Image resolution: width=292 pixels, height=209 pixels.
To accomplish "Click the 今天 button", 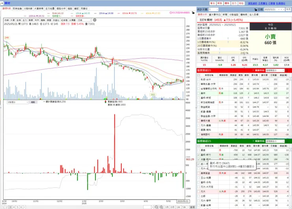I will (288, 9).
